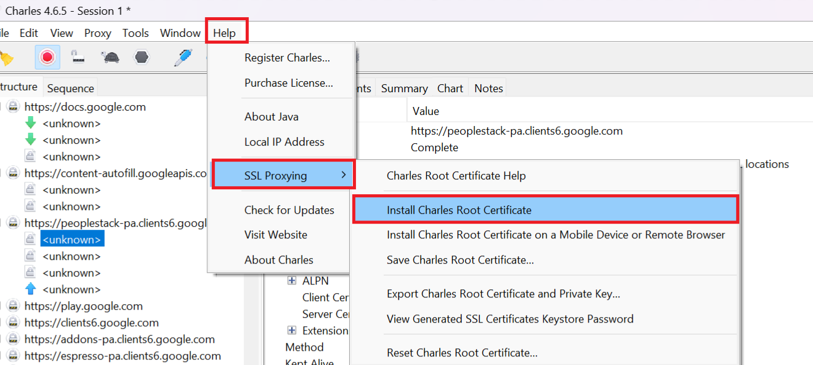The width and height of the screenshot is (813, 365).
Task: Open the View menu
Action: click(62, 33)
